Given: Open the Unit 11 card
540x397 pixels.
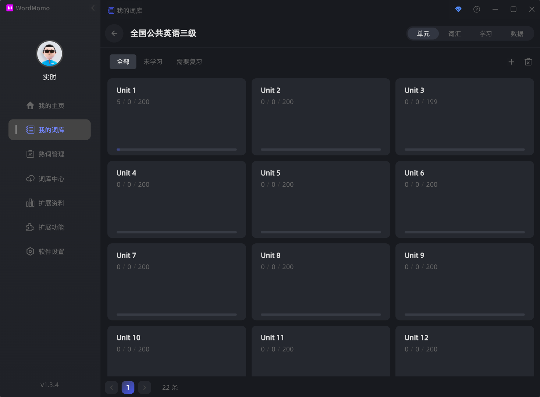Looking at the screenshot, I should 321,351.
